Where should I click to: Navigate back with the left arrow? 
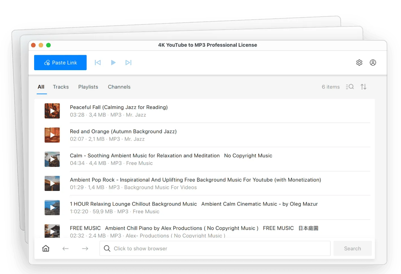pos(65,248)
